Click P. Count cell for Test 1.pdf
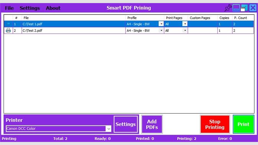Screen dimensions: 258x145 click(x=243, y=24)
